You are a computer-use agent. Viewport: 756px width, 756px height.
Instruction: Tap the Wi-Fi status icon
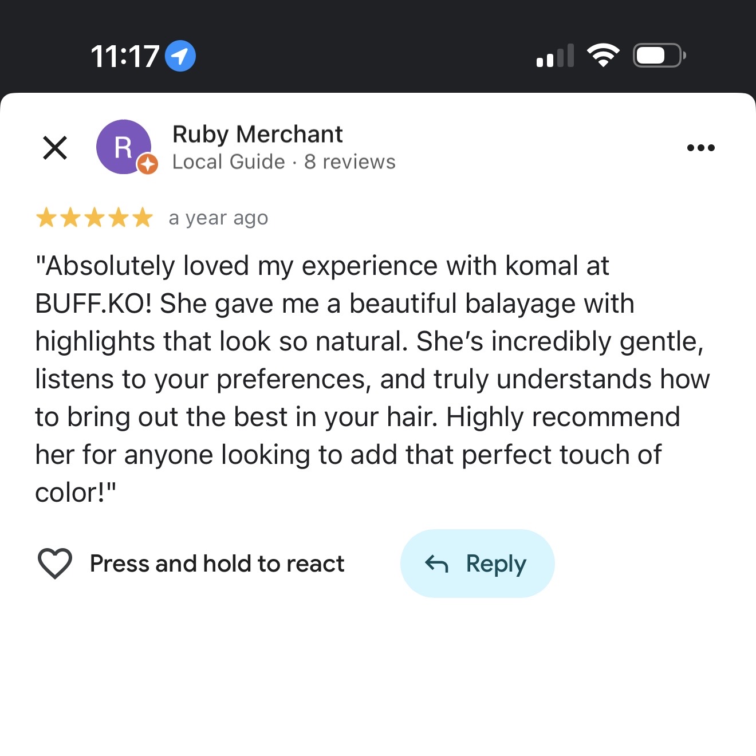[603, 56]
